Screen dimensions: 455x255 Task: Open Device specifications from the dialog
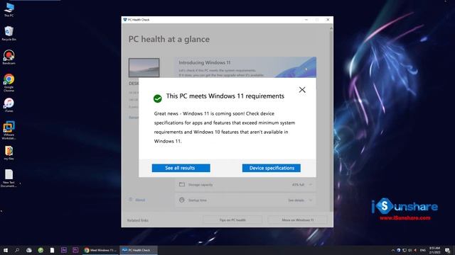click(272, 168)
